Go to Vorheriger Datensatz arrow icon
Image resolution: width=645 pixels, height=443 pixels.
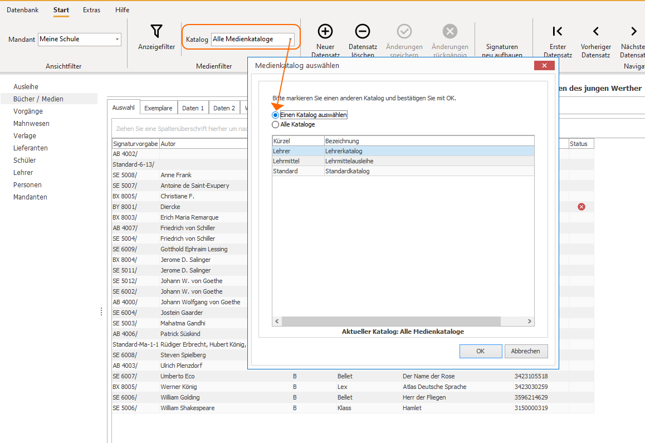595,31
